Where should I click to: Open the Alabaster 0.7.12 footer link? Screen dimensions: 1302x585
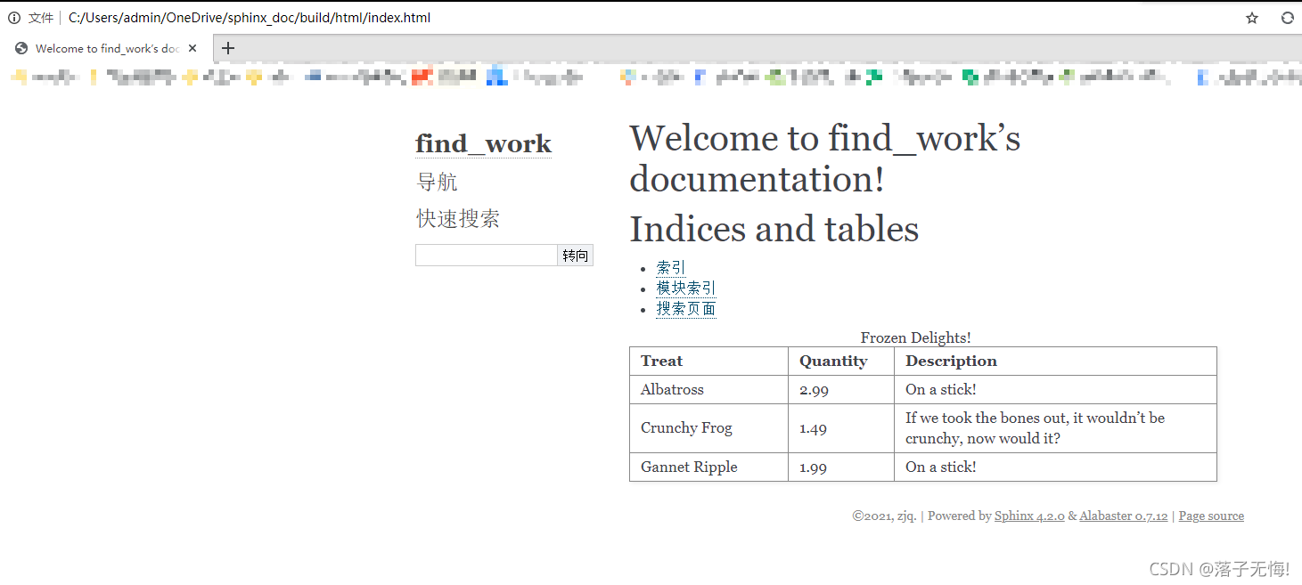tap(1123, 516)
